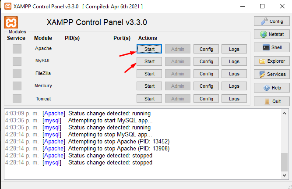Start the Mercury mail module
Screen dimensions: 292x189
(x=149, y=86)
